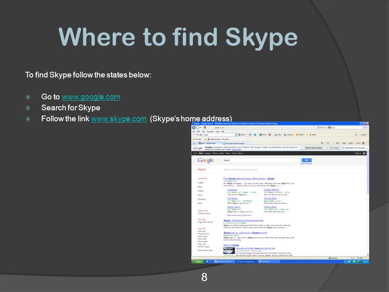This screenshot has height=292, width=389.
Task: Click 'More search tools' in sidebar
Action: (x=205, y=250)
